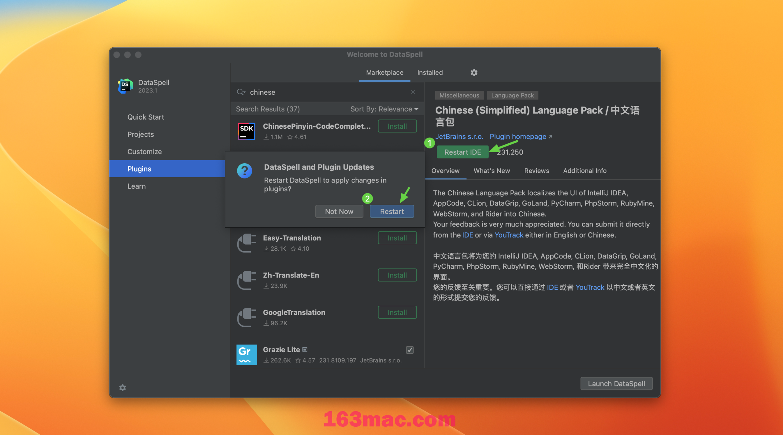Select the ChinesePinyin-CodeComplet... plugin title
This screenshot has height=435, width=783.
pyautogui.click(x=317, y=126)
